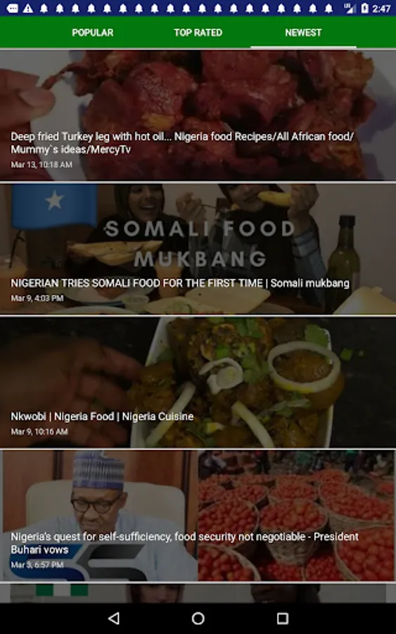Screen dimensions: 396x634
Task: Tap the Android back navigation icon
Action: tap(114, 618)
